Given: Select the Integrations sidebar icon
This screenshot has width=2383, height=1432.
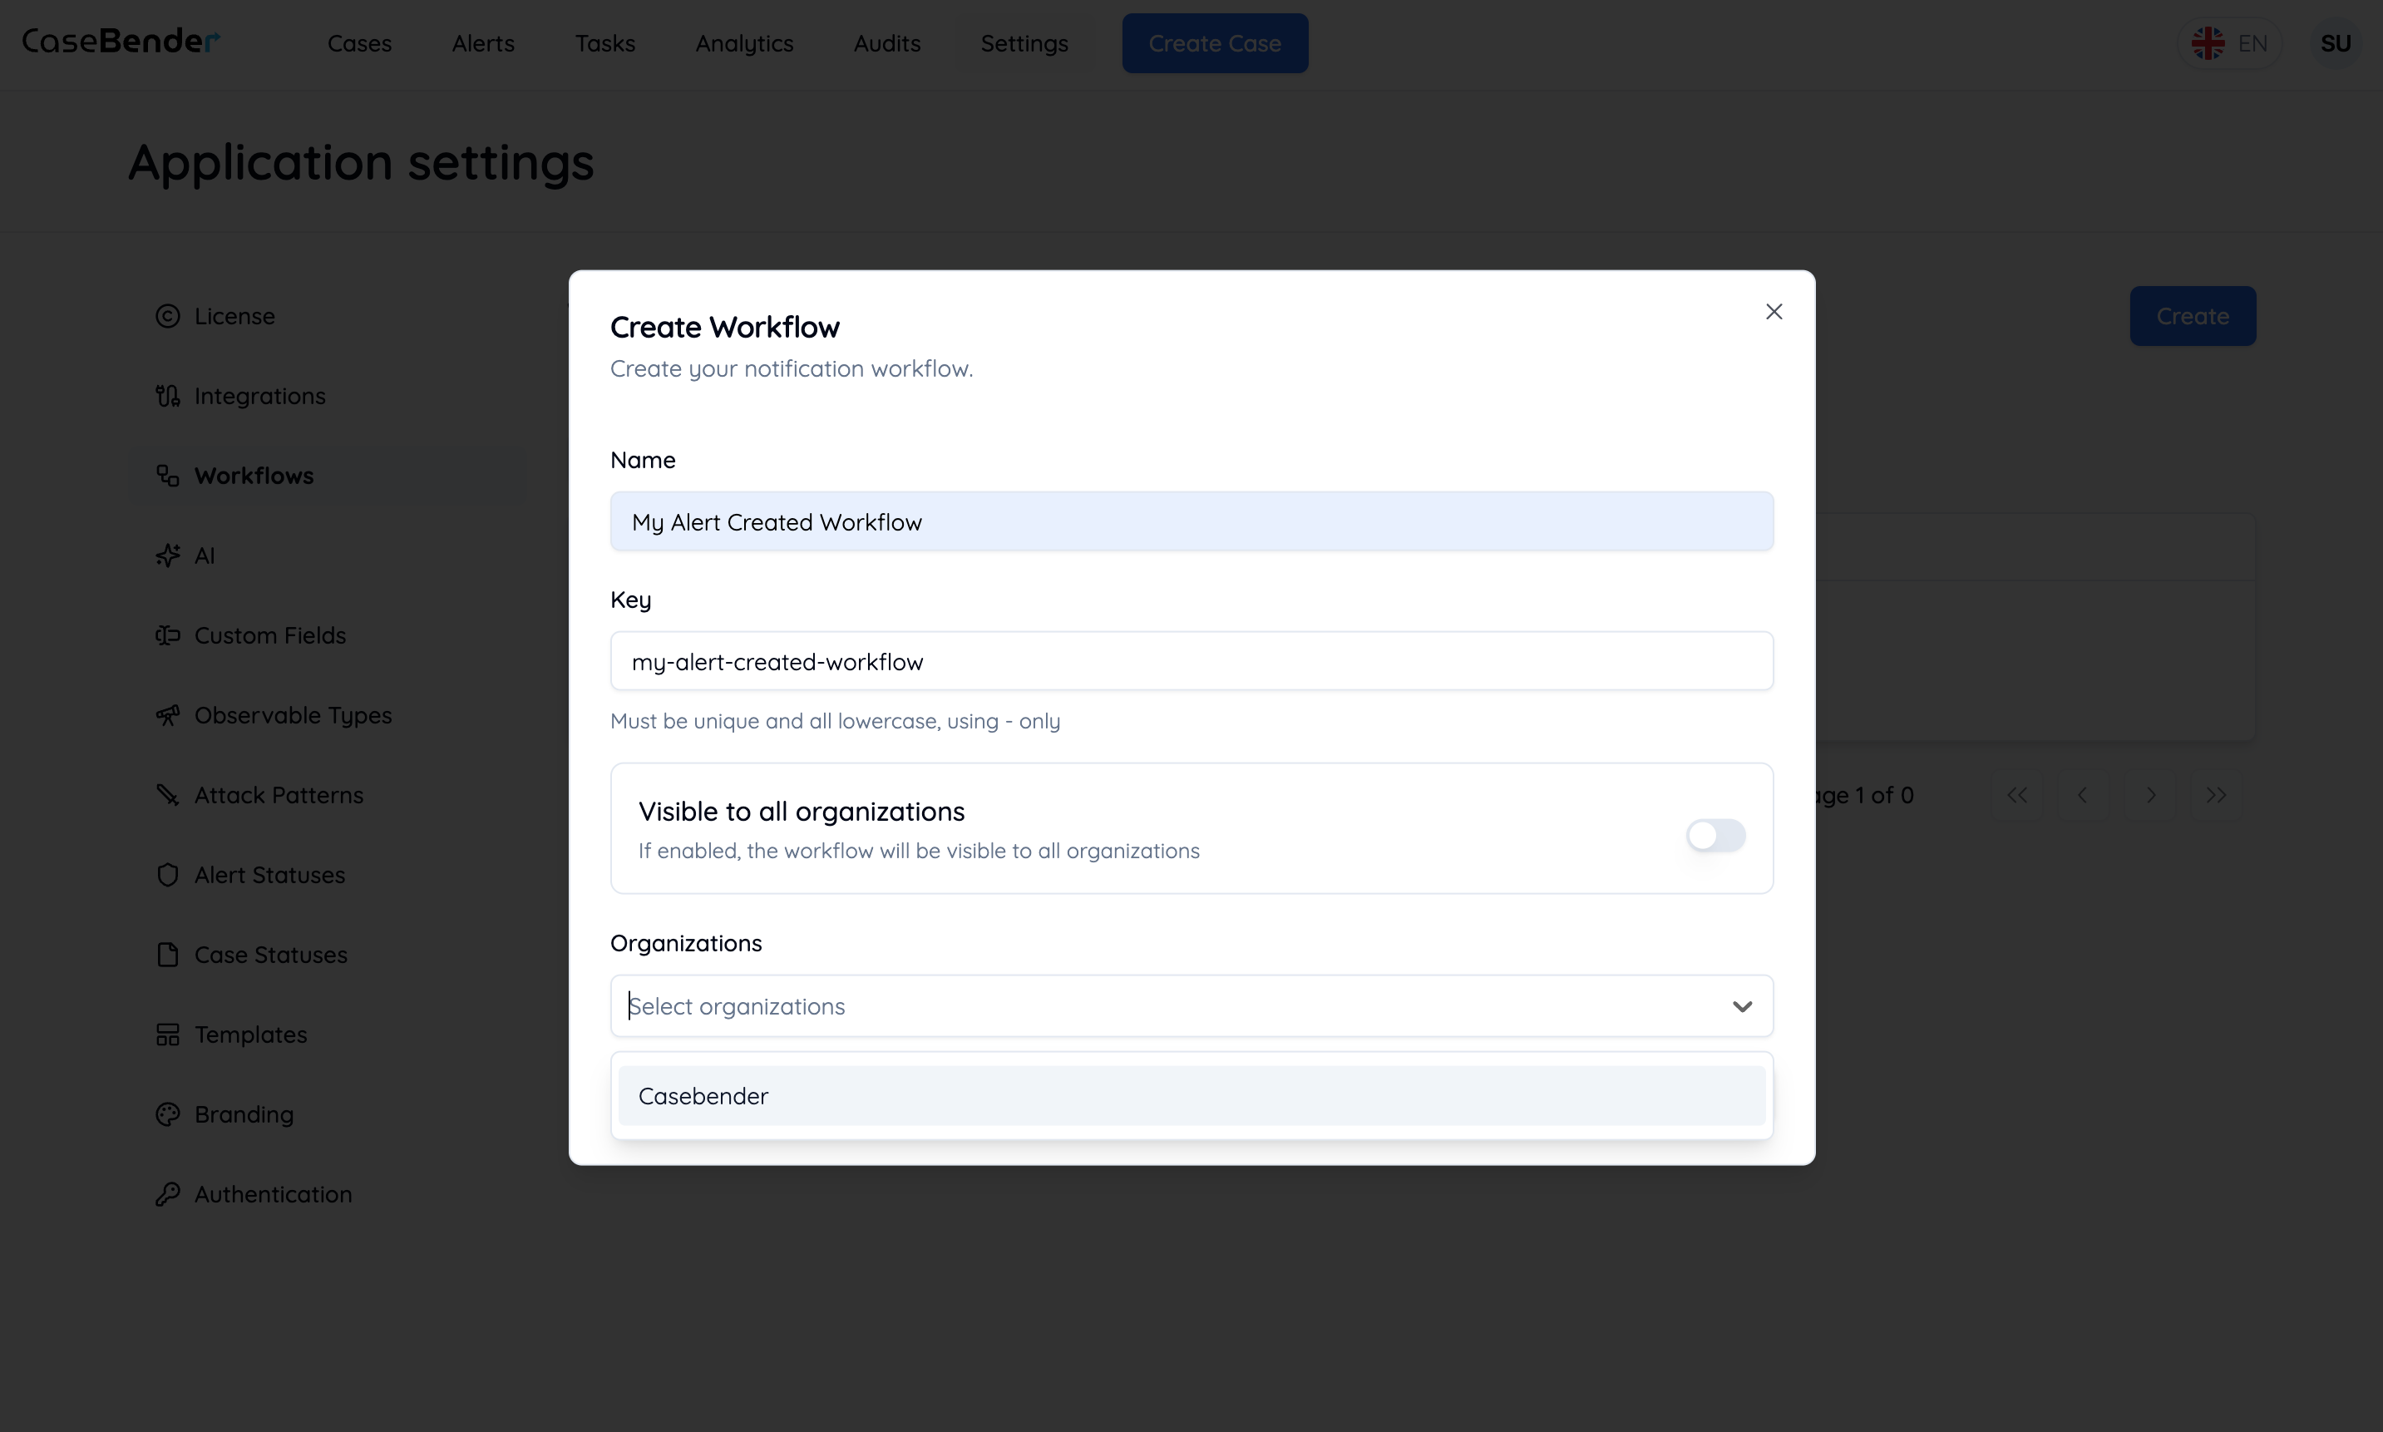Looking at the screenshot, I should [x=168, y=396].
